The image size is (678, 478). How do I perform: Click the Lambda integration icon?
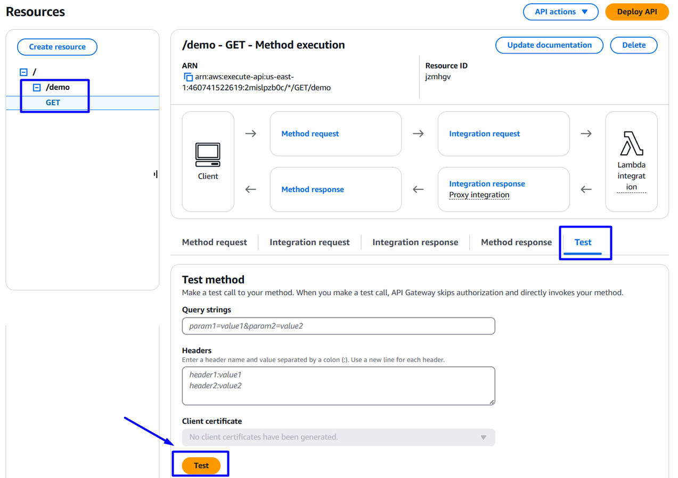(x=632, y=143)
